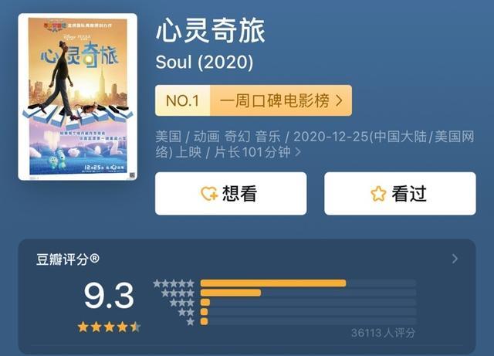Open the 心灵奇旅 movie poster thumbnail

pos(77,97)
